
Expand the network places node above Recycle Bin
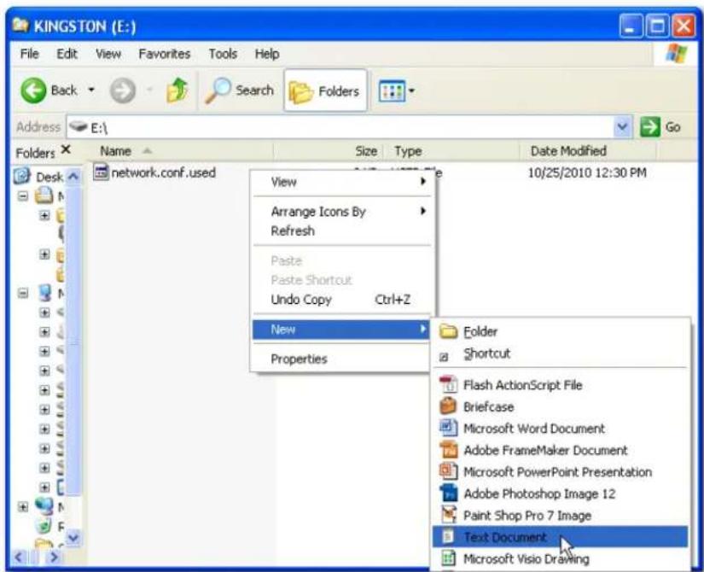23,506
